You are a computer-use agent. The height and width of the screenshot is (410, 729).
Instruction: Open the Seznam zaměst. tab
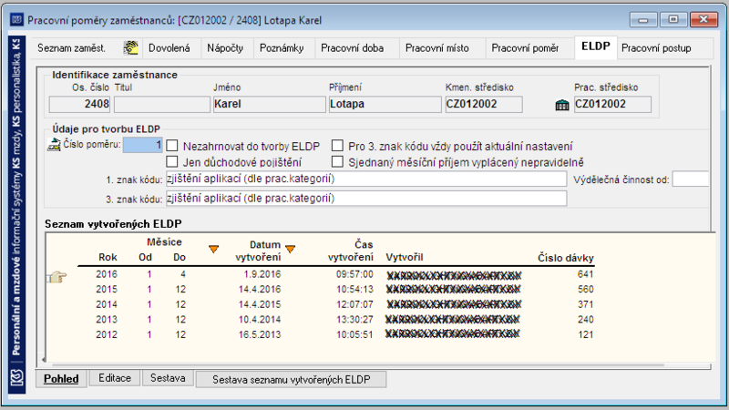[72, 48]
